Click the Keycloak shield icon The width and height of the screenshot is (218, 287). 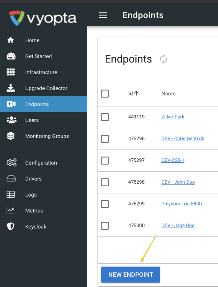(11, 226)
